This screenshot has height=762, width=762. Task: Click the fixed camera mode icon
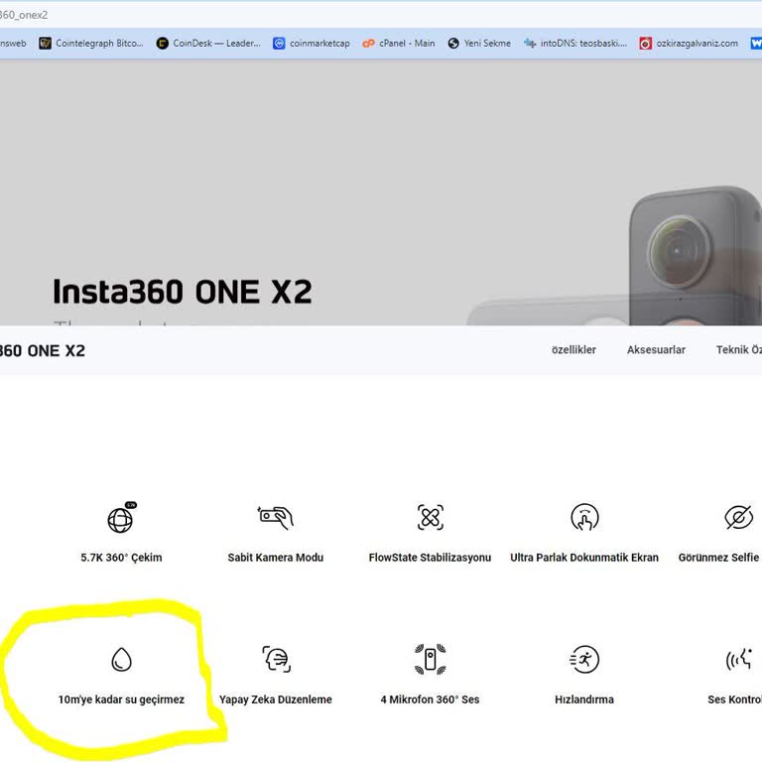pyautogui.click(x=276, y=518)
